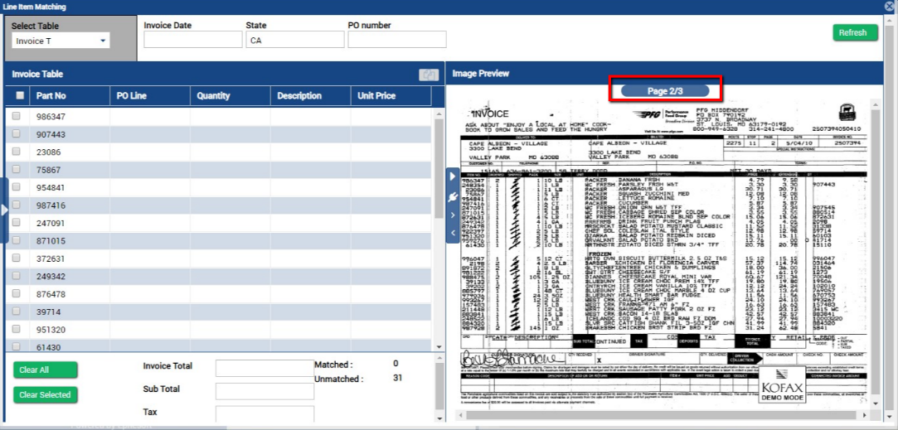Screen dimensions: 898x430
Task: Select the 876478 part number cell
Action: [x=70, y=294]
